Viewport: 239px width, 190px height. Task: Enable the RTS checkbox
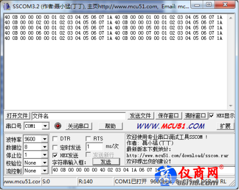[x=88, y=139]
